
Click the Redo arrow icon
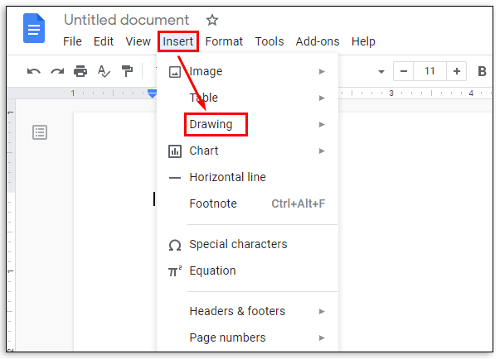[x=57, y=71]
